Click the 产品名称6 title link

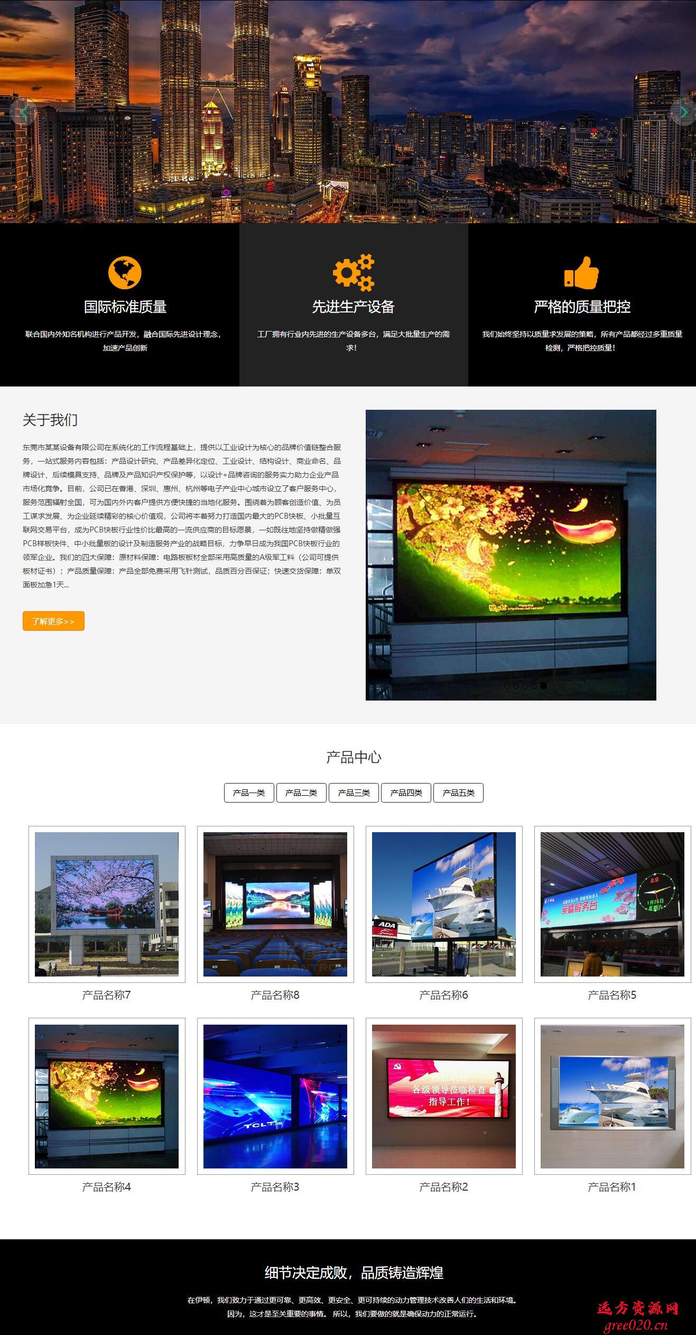point(443,995)
